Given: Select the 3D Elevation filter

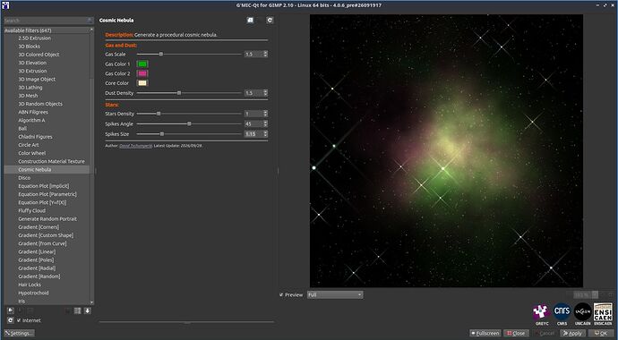Looking at the screenshot, I should click(32, 63).
